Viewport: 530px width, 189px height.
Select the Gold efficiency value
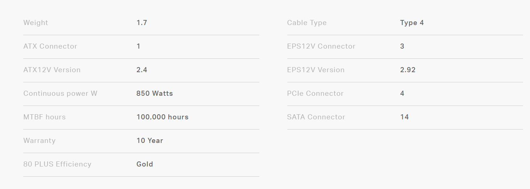click(144, 164)
